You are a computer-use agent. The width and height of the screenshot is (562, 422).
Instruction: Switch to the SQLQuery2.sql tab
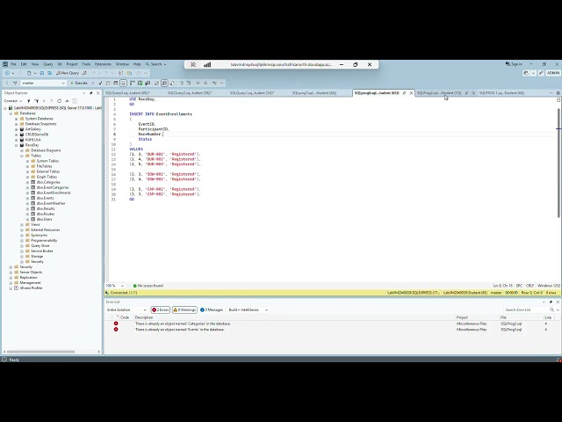190,93
